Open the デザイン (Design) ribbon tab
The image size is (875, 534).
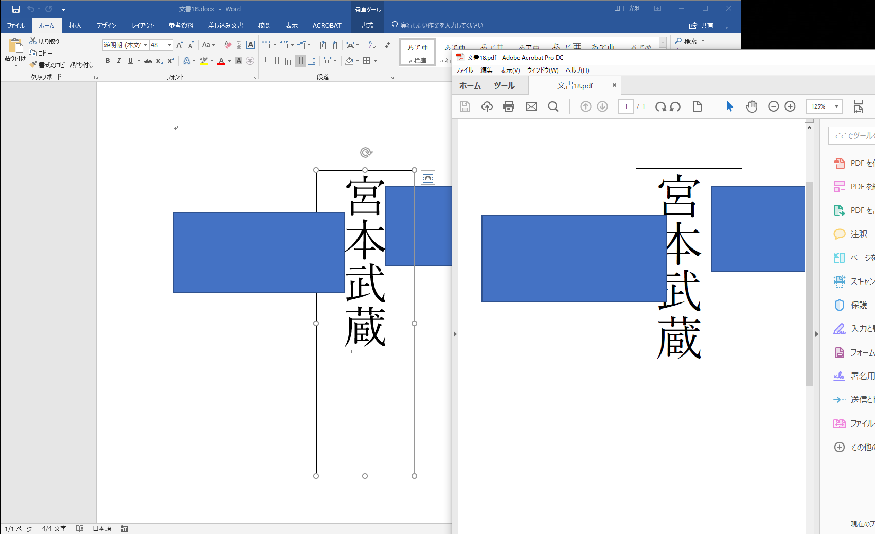coord(106,25)
